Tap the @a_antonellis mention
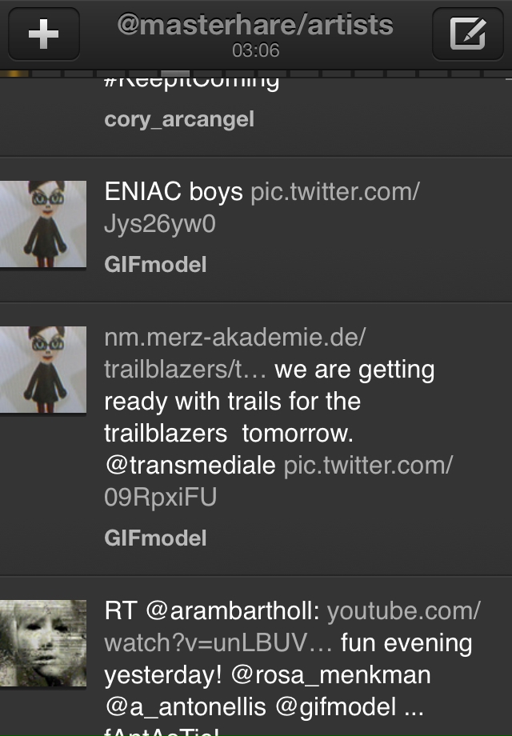This screenshot has width=512, height=736. 186,707
